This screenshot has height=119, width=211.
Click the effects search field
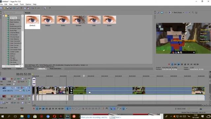(x=14, y=13)
